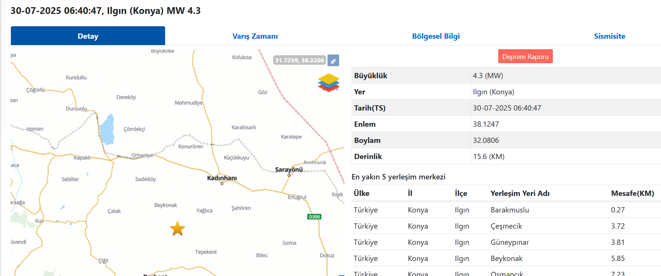Select the Beykonak settlement table row
Screen dimensions: 661x276
tap(506, 258)
